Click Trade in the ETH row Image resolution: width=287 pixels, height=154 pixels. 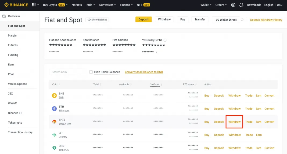click(x=249, y=108)
